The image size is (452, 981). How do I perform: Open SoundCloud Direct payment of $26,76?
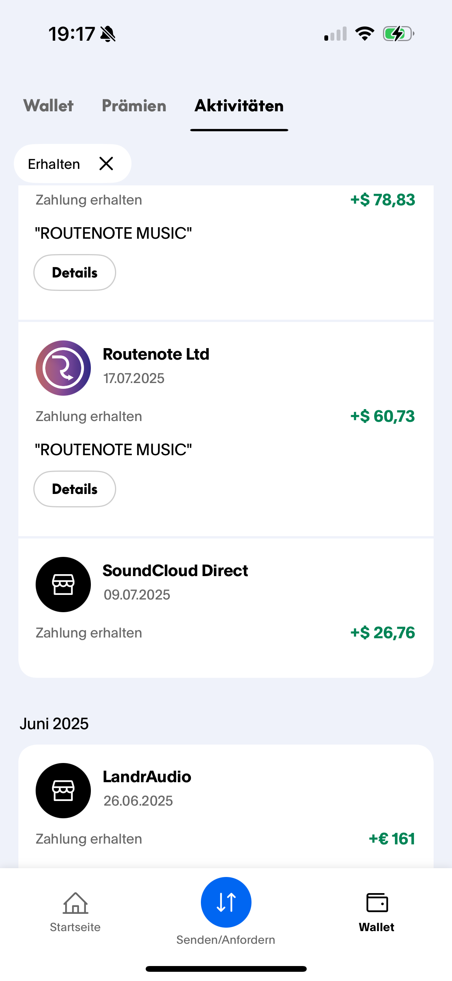[x=226, y=608]
